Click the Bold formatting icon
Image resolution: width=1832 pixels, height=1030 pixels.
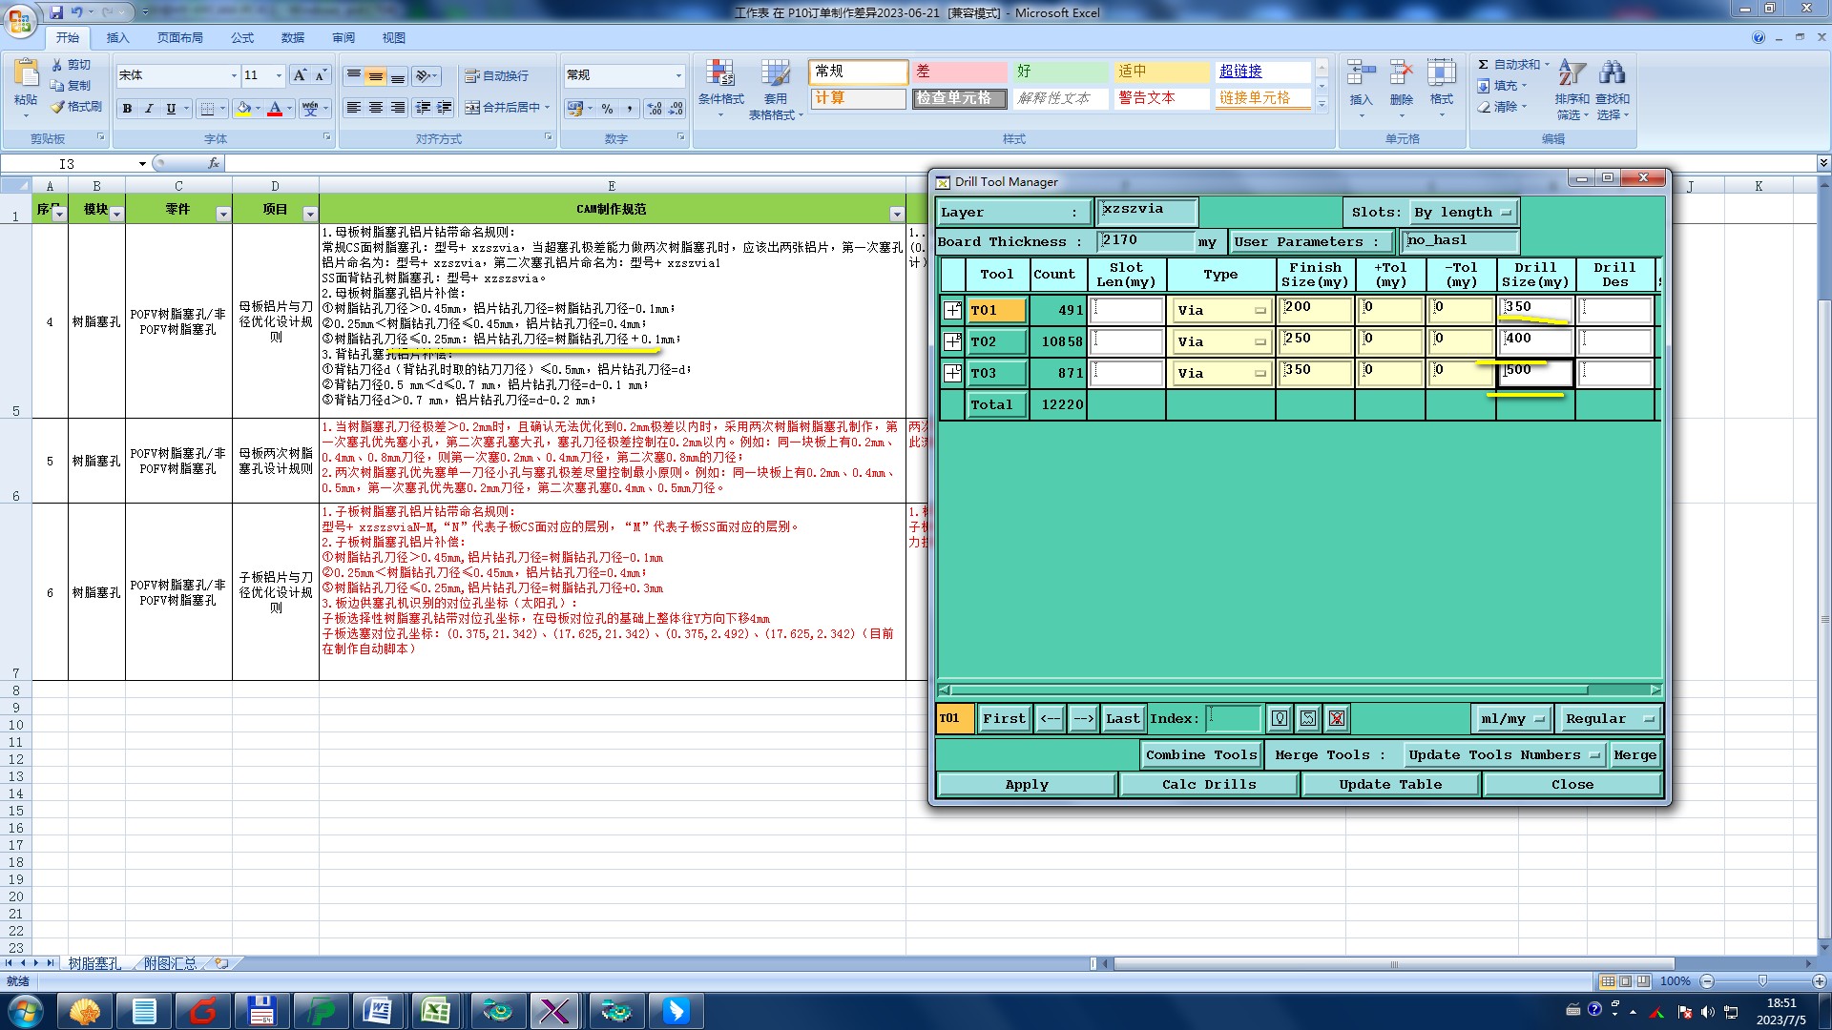click(127, 109)
